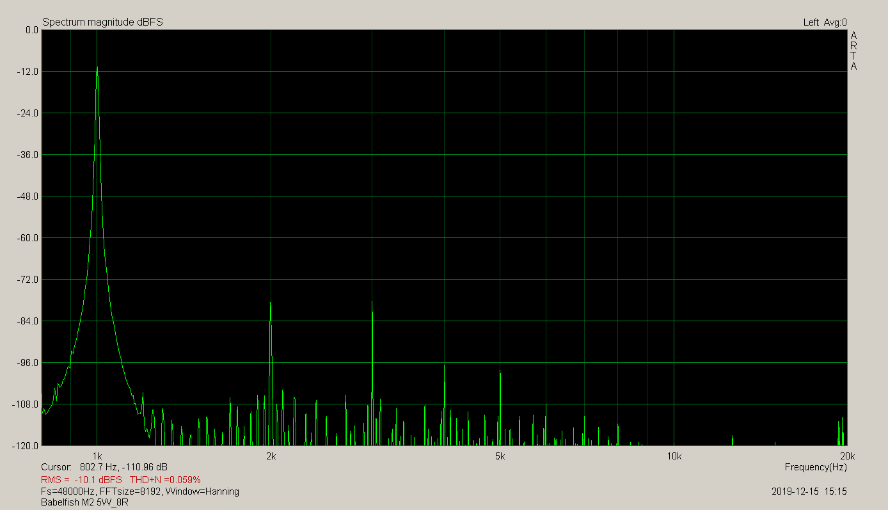888x510 pixels.
Task: Click the red 'THD+N =0.059%' reading
Action: (x=166, y=479)
